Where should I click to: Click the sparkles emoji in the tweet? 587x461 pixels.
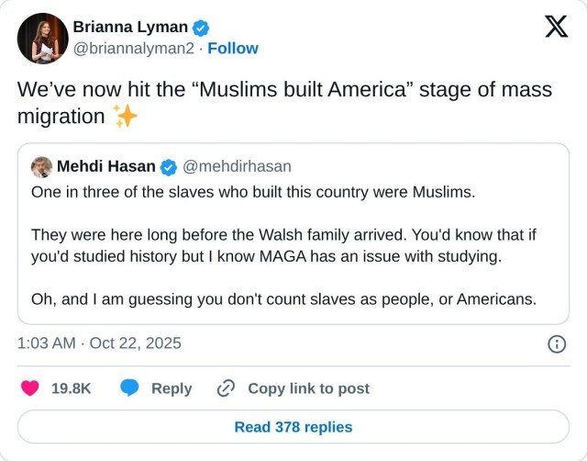(123, 117)
